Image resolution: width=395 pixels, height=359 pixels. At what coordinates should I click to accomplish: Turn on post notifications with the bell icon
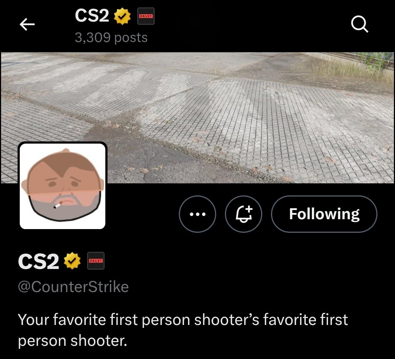244,214
